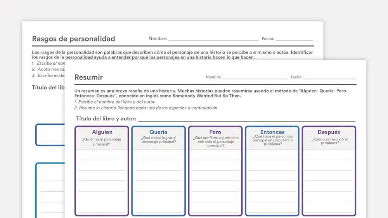Click the 'Los rasgos de la personalidad son palabras' paragraph

pos(172,55)
